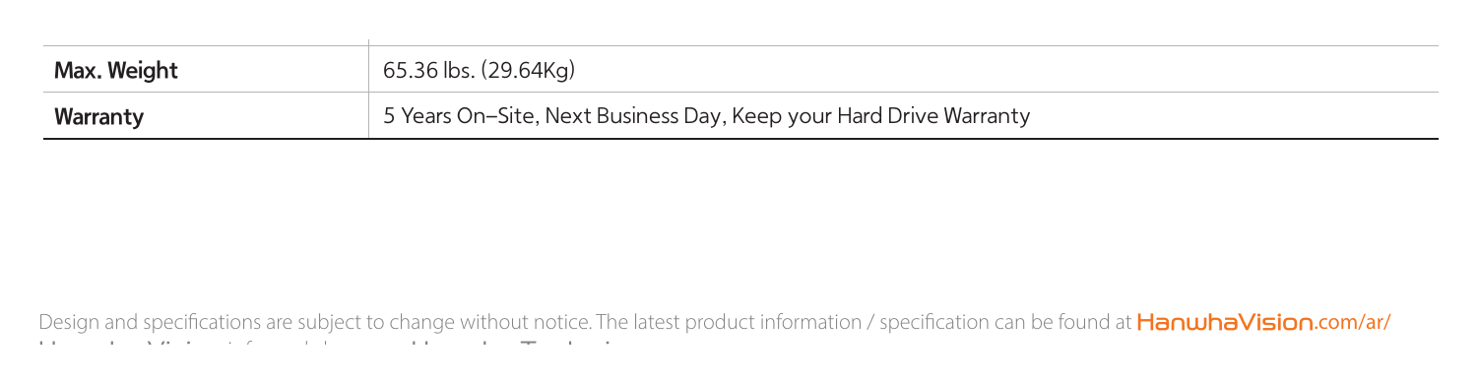This screenshot has width=1478, height=384.
Task: Select the Max. Weight row label
Action: [x=115, y=71]
